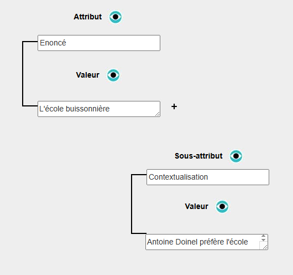This screenshot has height=275, width=293.
Task: Focus the L'école buissonnière text area
Action: coord(99,109)
